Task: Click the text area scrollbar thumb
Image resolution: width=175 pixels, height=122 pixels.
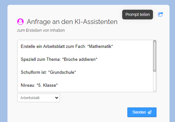Action: pyautogui.click(x=155, y=56)
